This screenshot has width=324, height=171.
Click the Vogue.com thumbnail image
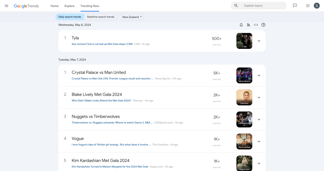pos(244,163)
